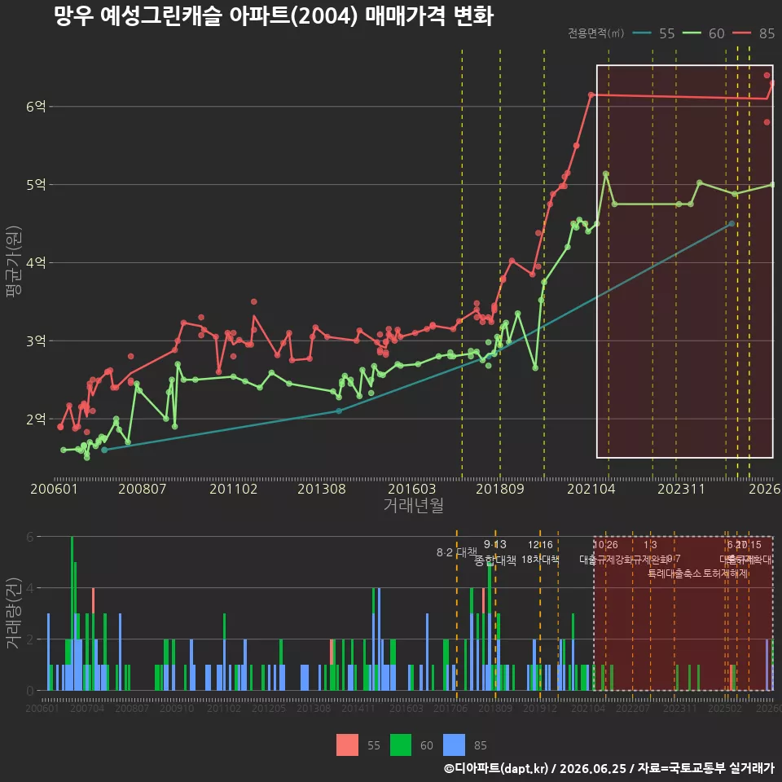Click the 12·16 18차대책 policy marker label
Viewport: 782px width, 782px height.
click(x=540, y=552)
